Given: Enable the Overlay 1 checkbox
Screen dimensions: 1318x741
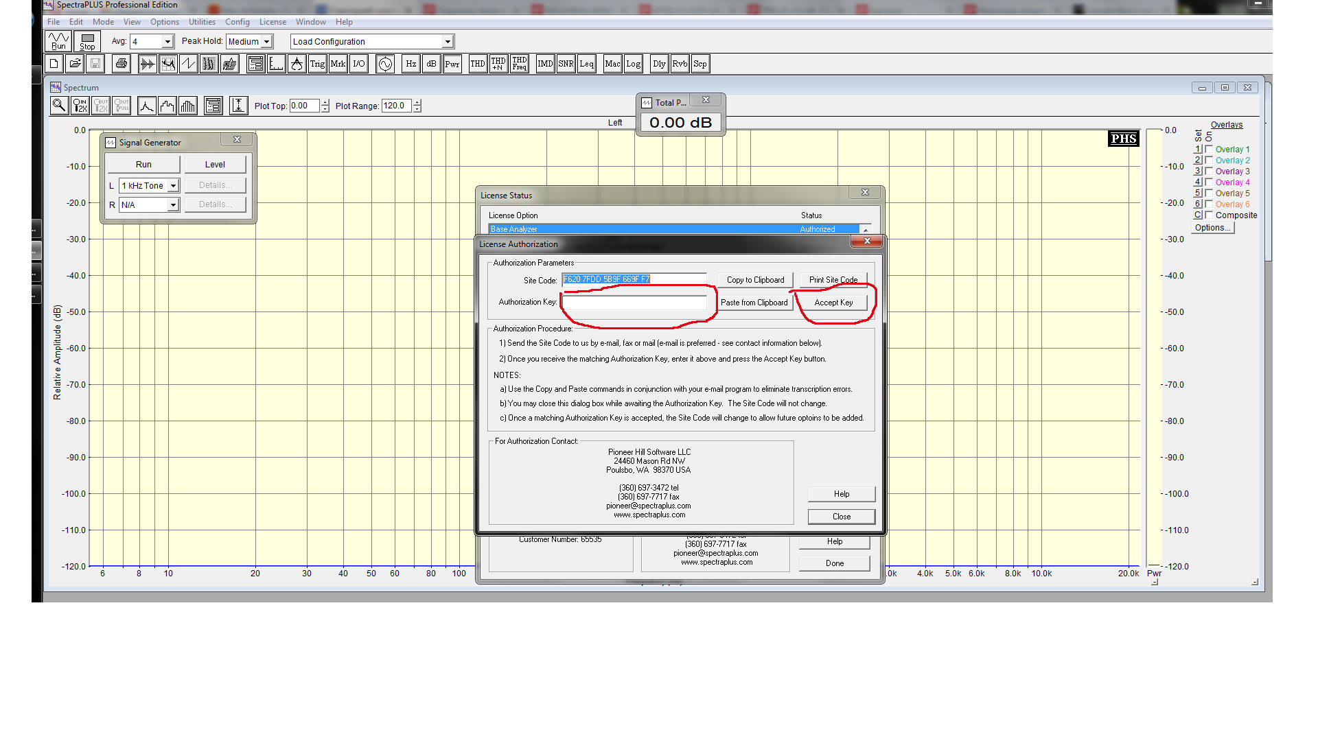Looking at the screenshot, I should point(1209,149).
